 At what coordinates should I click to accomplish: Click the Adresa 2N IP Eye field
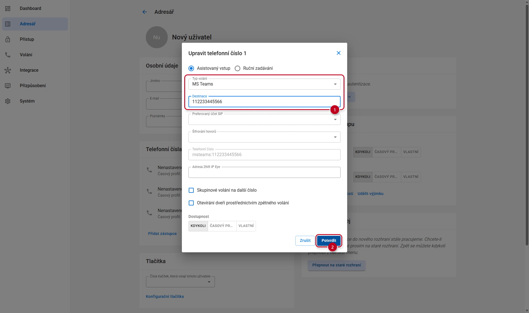coord(264,172)
